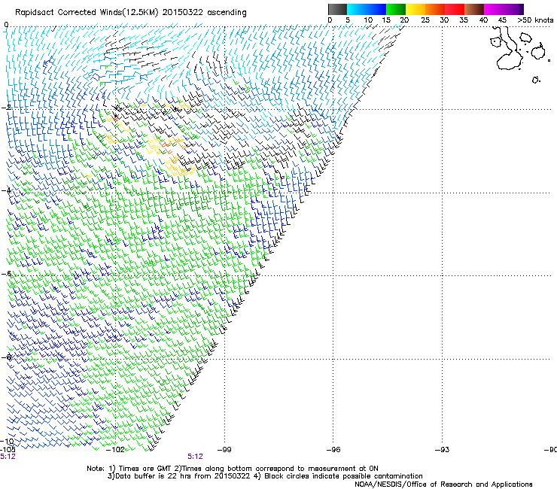Click the '-6' latitude axis label
This screenshot has width=557, height=489.
[6, 274]
